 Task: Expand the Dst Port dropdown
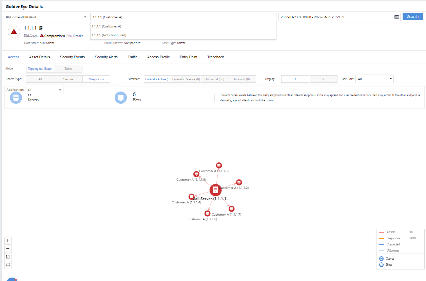click(x=374, y=79)
